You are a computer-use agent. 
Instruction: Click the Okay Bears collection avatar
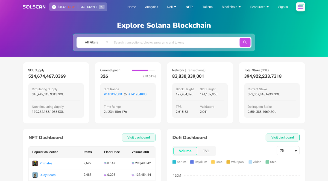[x=35, y=175]
